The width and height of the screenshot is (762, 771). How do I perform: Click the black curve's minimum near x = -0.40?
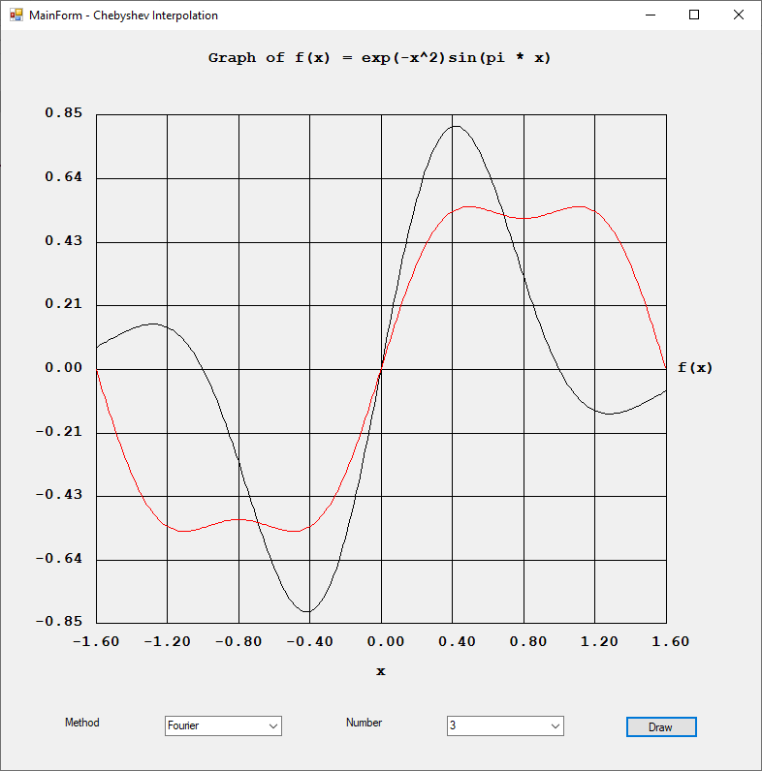coord(308,611)
